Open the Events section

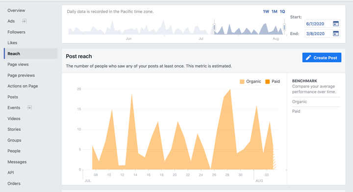pyautogui.click(x=14, y=107)
